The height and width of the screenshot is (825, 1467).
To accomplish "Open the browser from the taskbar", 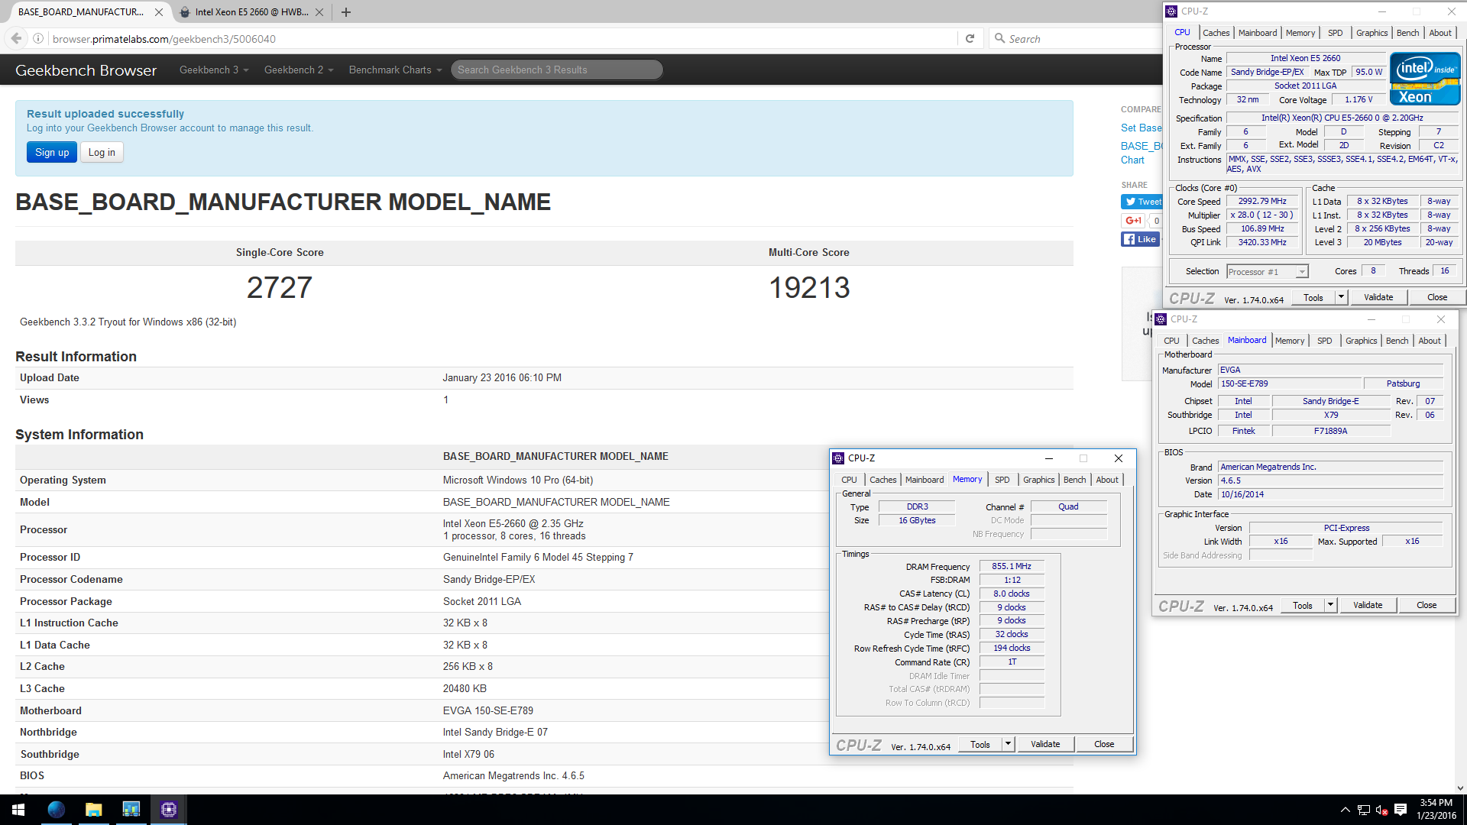I will 56,810.
